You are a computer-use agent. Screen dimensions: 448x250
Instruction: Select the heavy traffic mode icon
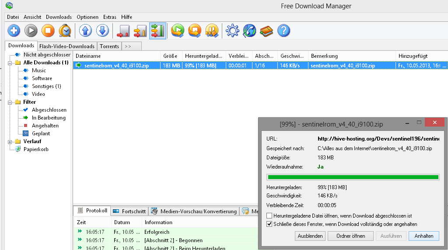(157, 31)
